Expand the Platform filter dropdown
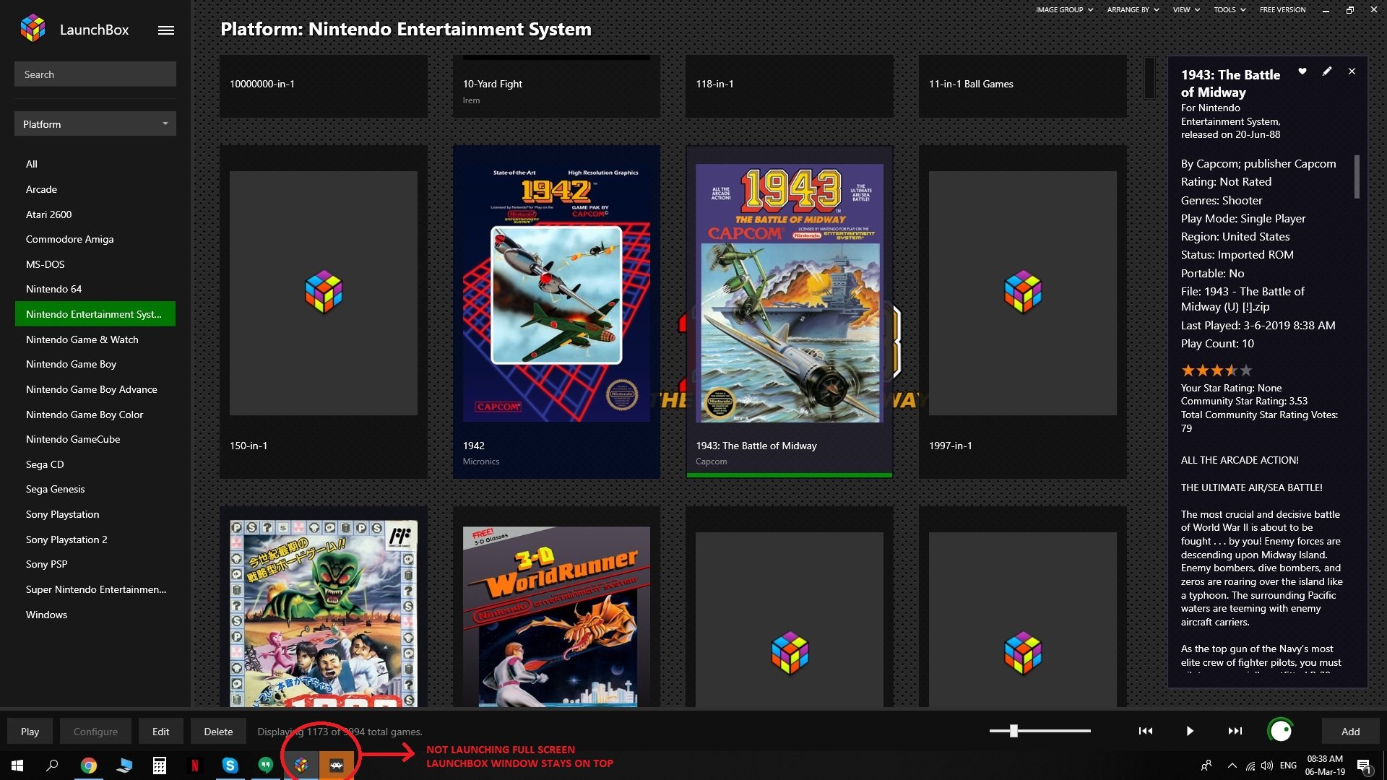This screenshot has width=1387, height=780. pyautogui.click(x=95, y=123)
